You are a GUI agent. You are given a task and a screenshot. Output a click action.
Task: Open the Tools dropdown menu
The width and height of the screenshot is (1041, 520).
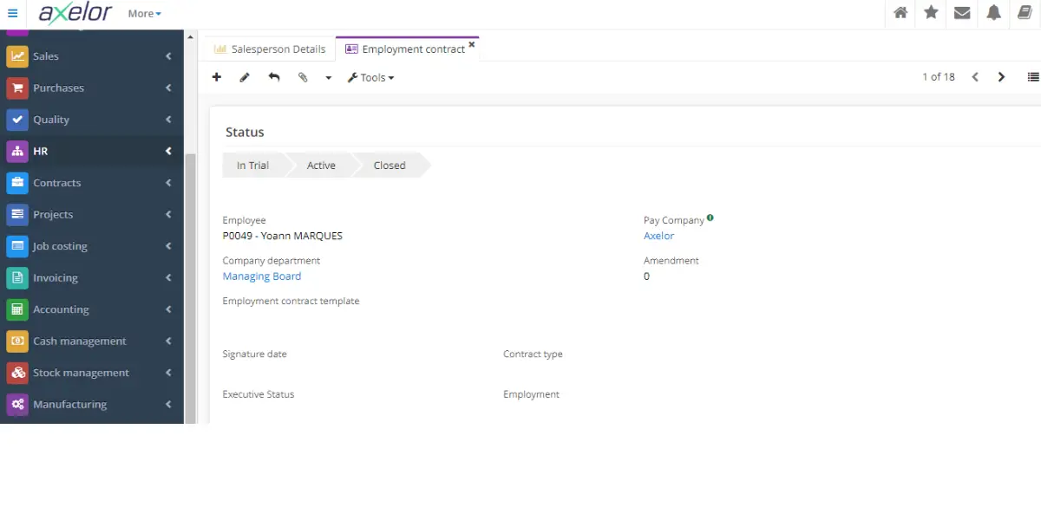371,77
